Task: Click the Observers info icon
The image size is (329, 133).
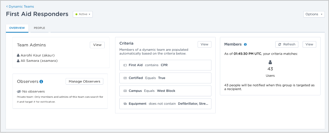Action: pos(41,82)
